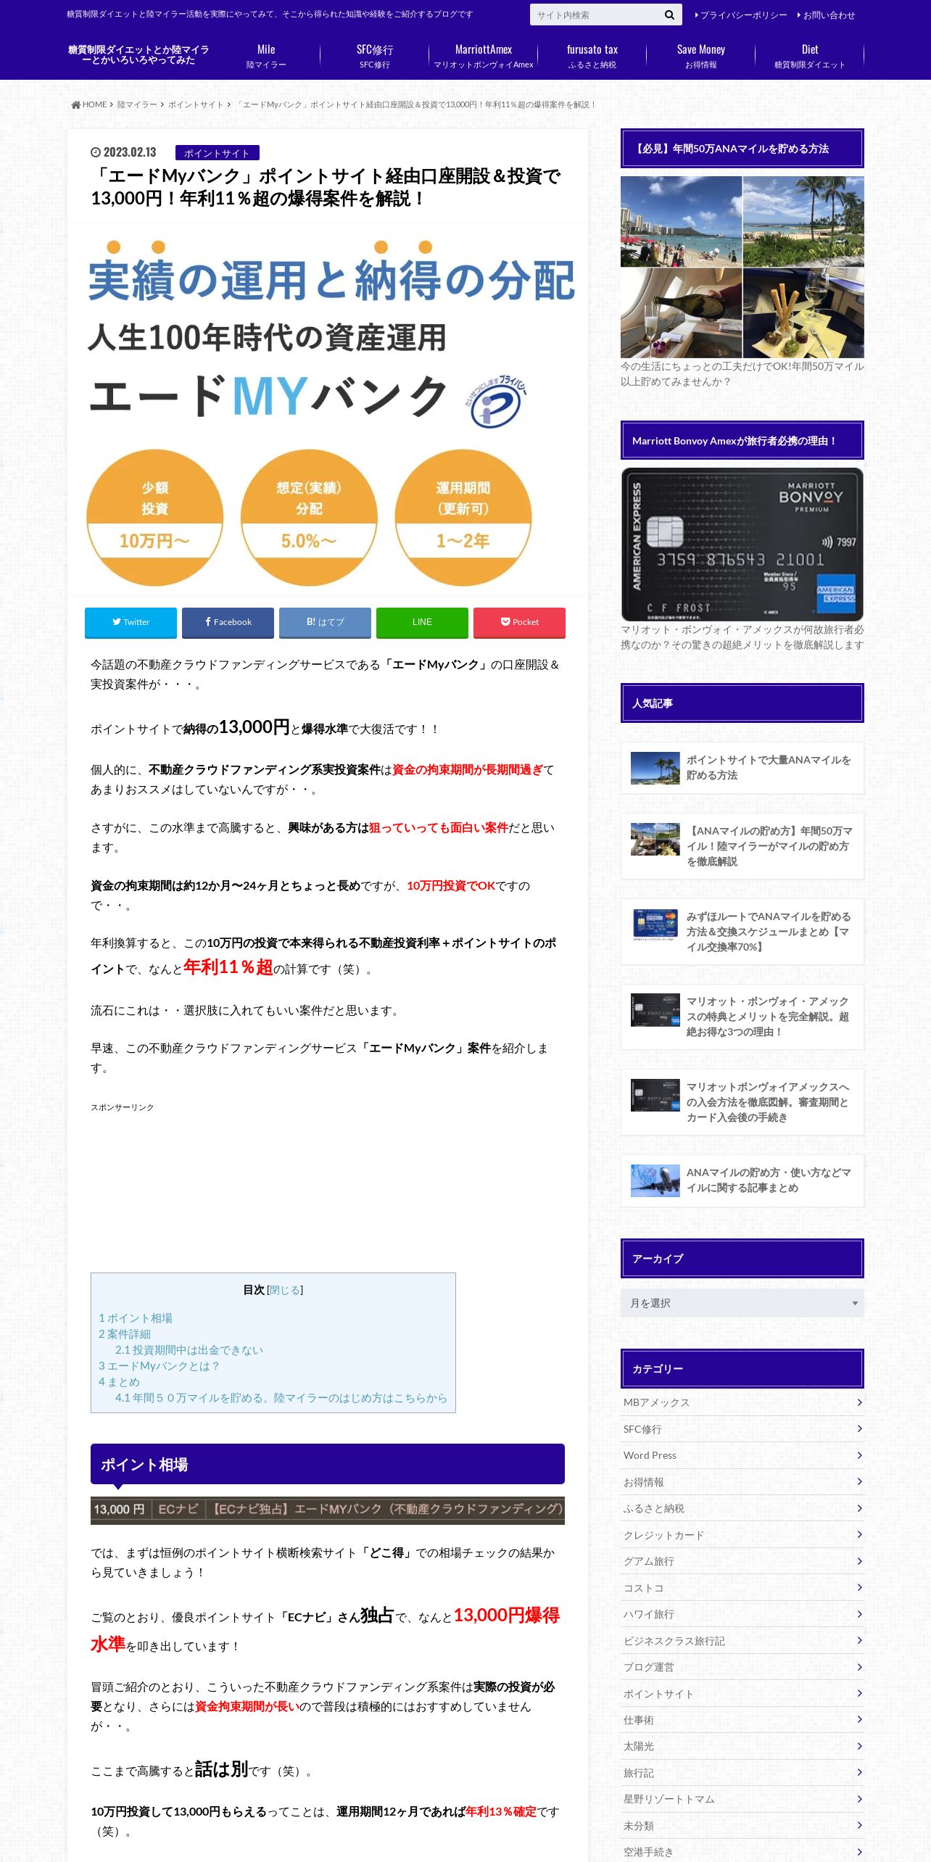This screenshot has width=931, height=1862.
Task: Open the ポイントサイト sidebar category
Action: tap(742, 1694)
